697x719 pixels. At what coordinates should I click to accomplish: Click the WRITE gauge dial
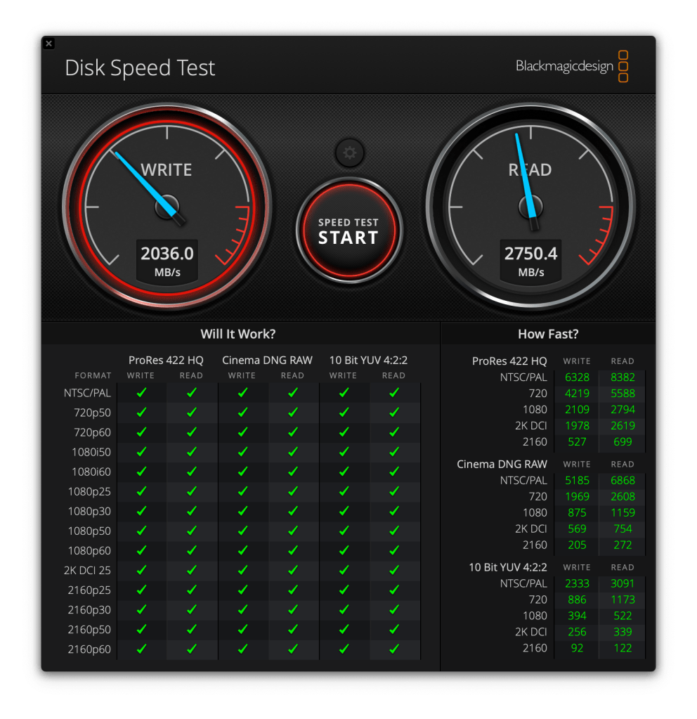click(167, 207)
